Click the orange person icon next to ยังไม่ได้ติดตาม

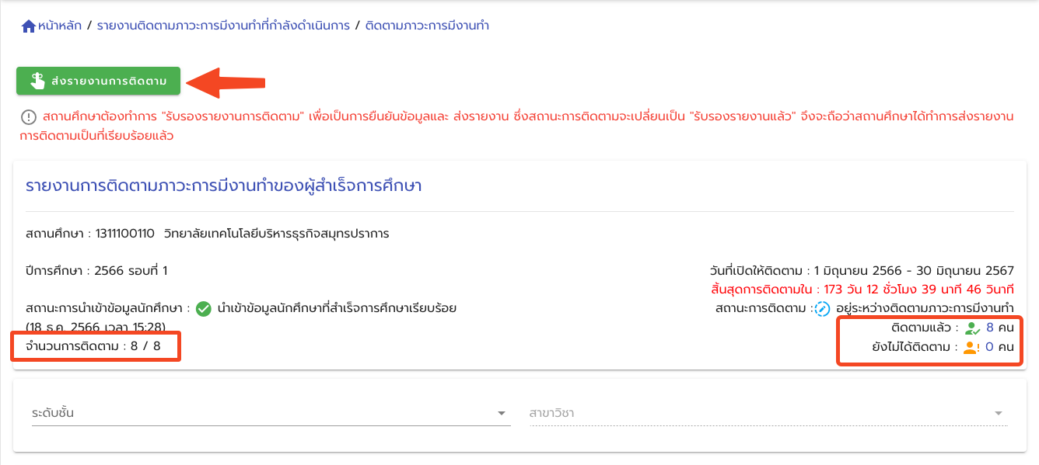coord(971,348)
